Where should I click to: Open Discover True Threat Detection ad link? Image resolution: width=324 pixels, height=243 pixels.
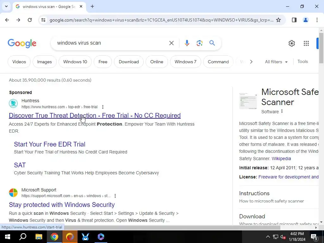point(95,115)
